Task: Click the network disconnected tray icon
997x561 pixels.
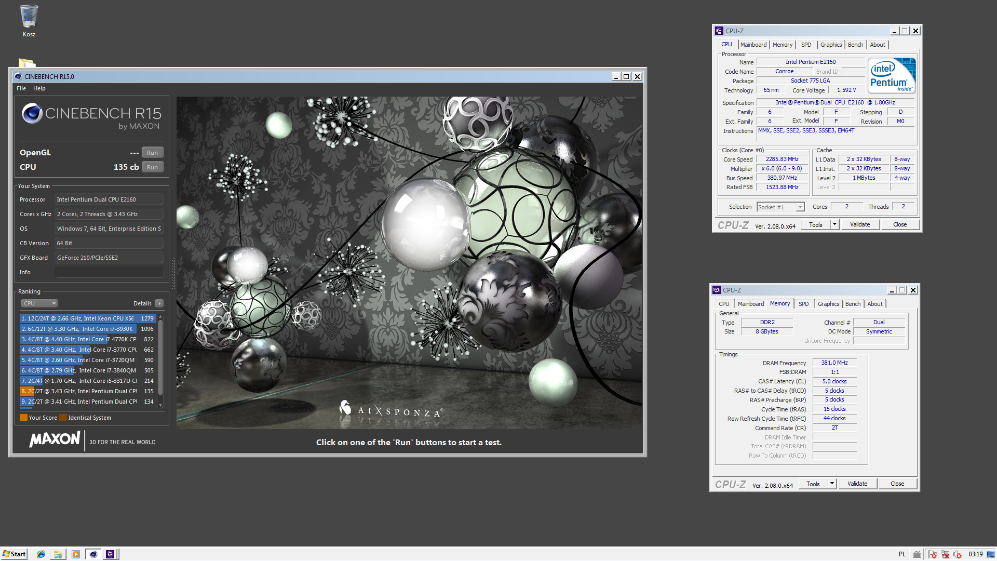Action: [x=945, y=554]
